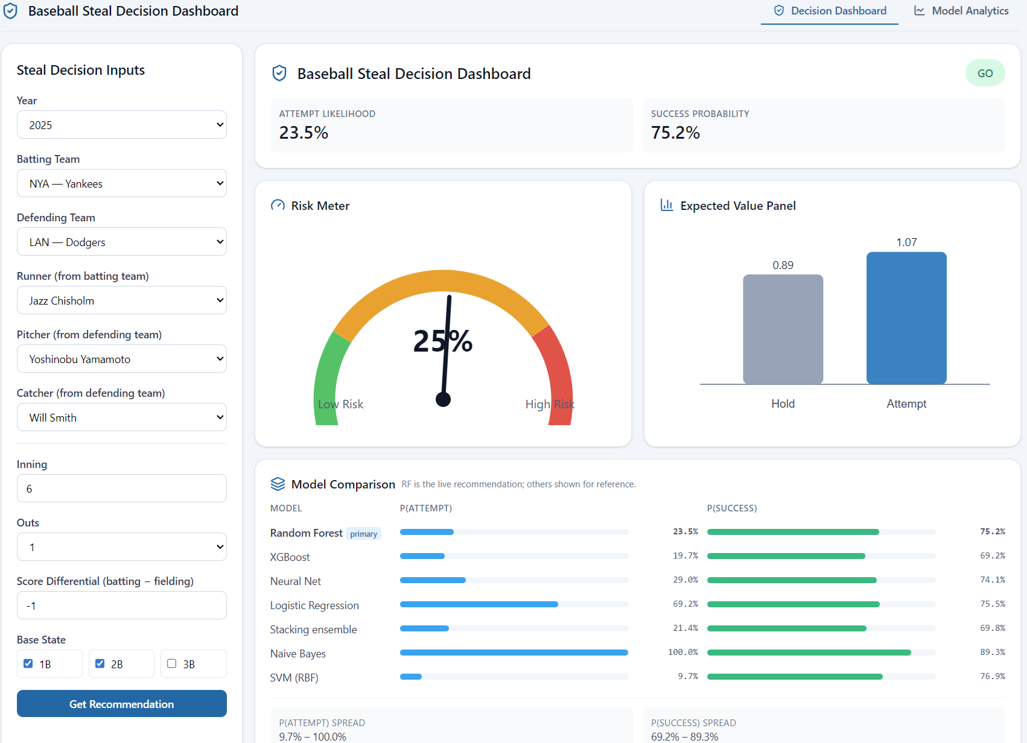
Task: Open Catcher dropdown showing Will Smith
Action: click(122, 417)
